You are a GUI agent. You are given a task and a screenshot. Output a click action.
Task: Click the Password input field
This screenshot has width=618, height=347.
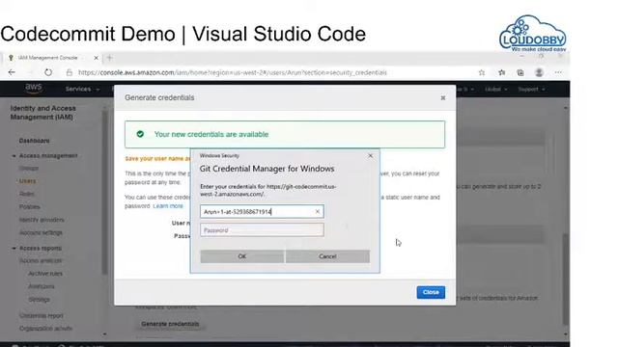coord(262,230)
